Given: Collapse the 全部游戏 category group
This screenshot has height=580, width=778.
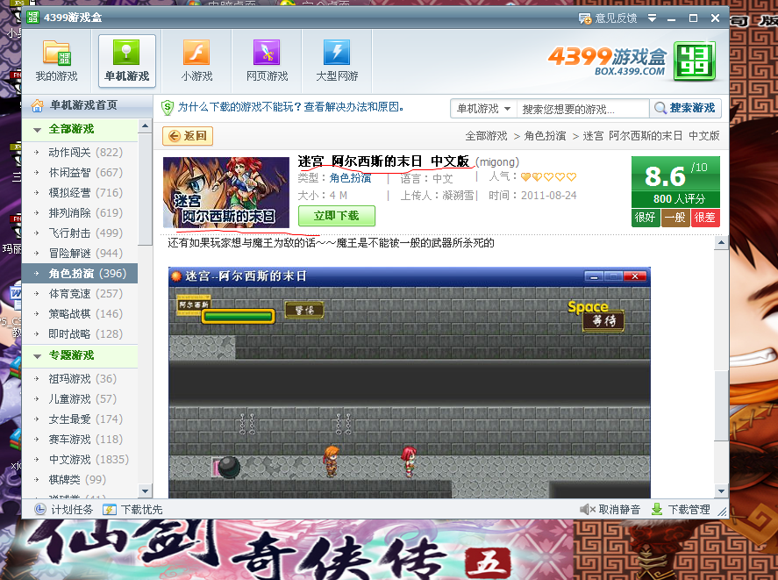Looking at the screenshot, I should pyautogui.click(x=37, y=130).
